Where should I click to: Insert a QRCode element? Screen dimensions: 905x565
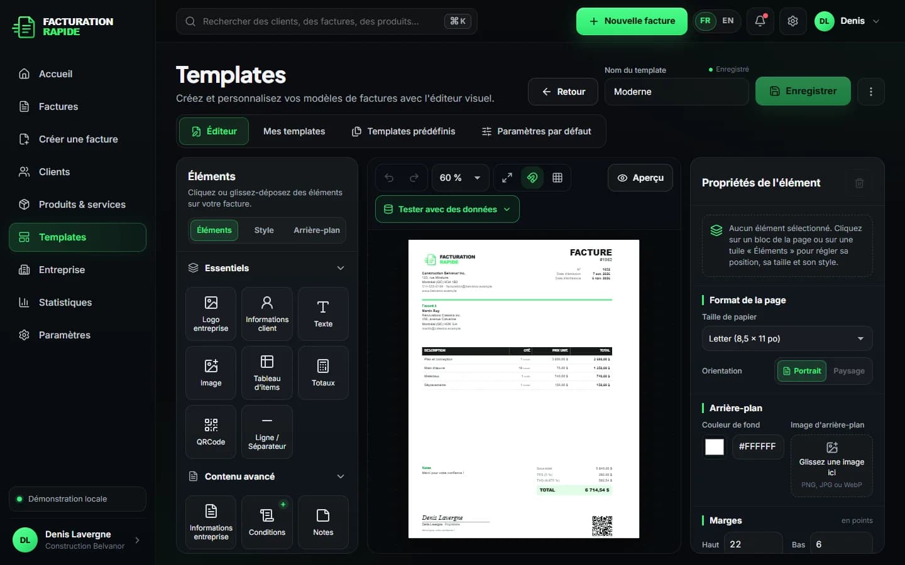[211, 431]
